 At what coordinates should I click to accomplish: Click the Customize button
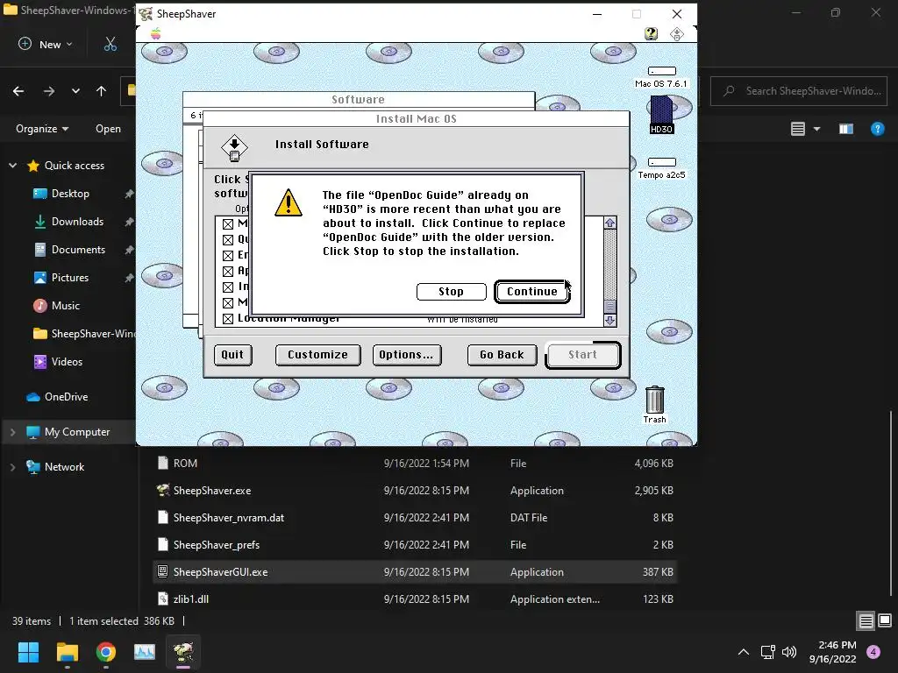pyautogui.click(x=317, y=355)
